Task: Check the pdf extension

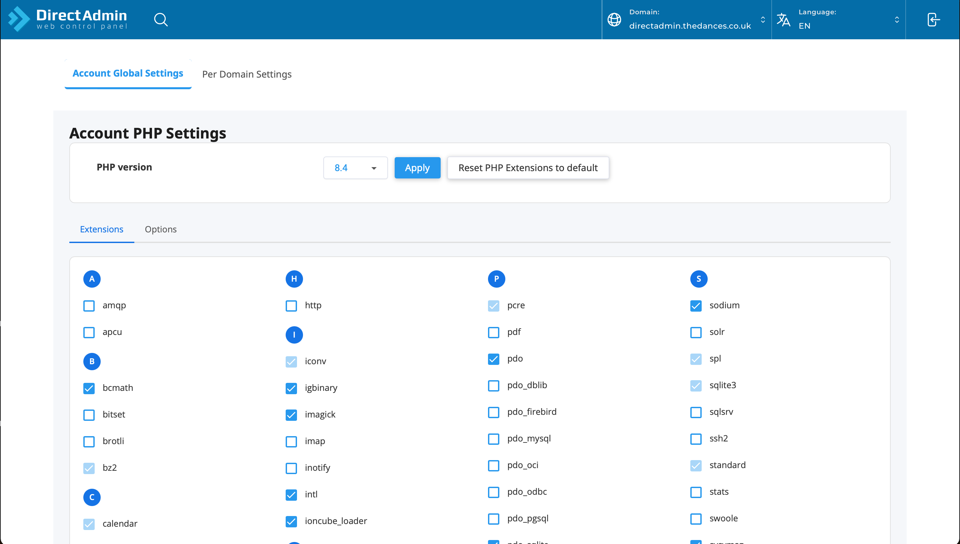Action: click(494, 332)
